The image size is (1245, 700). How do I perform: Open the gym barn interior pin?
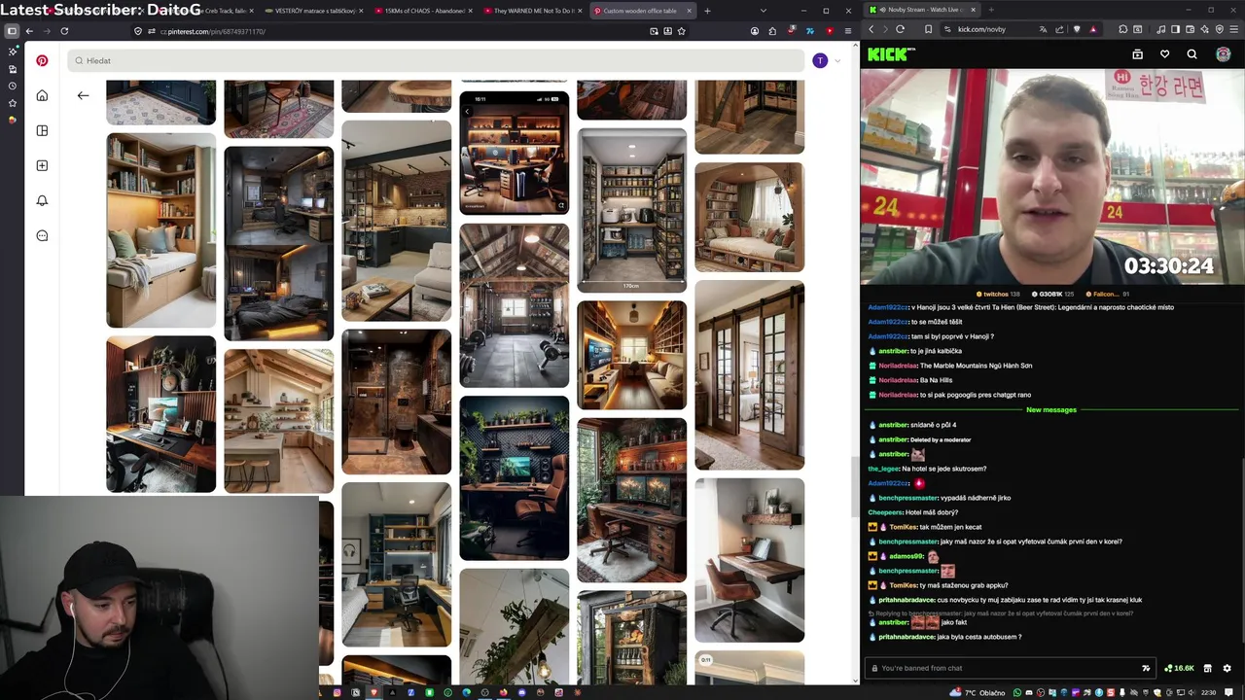coord(514,305)
